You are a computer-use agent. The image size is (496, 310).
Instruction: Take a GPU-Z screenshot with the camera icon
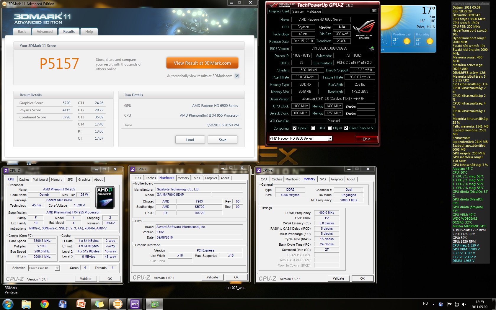[x=374, y=11]
